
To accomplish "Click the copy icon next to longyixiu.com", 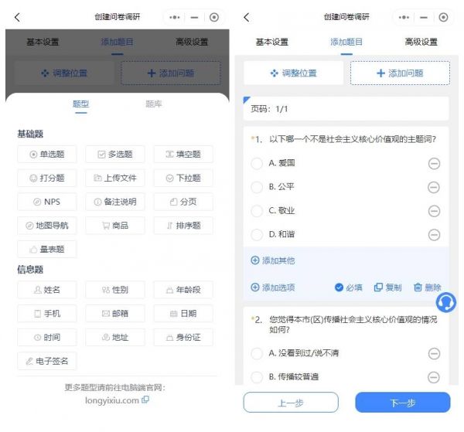I will (145, 400).
